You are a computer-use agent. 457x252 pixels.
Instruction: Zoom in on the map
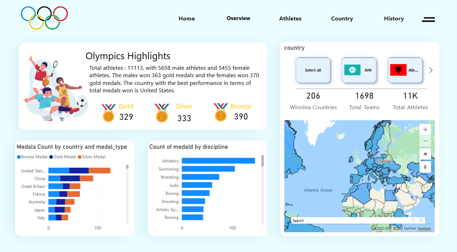(425, 129)
